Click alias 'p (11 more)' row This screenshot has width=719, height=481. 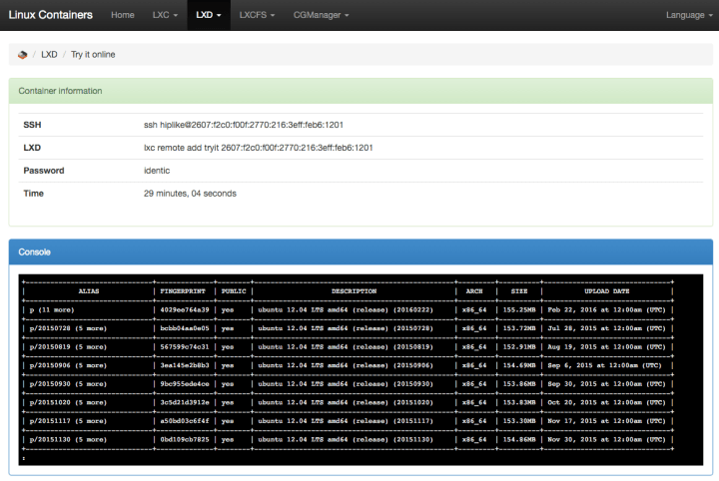pyautogui.click(x=51, y=310)
